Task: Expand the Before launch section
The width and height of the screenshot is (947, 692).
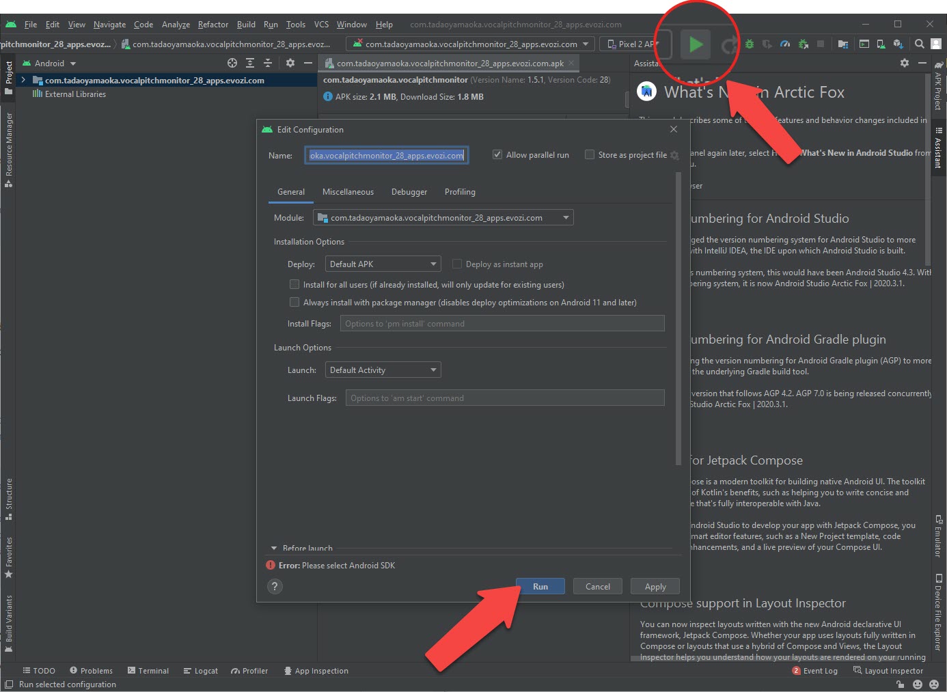Action: pyautogui.click(x=274, y=548)
